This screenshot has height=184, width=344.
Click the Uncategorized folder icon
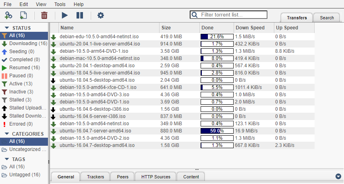(x=4, y=150)
